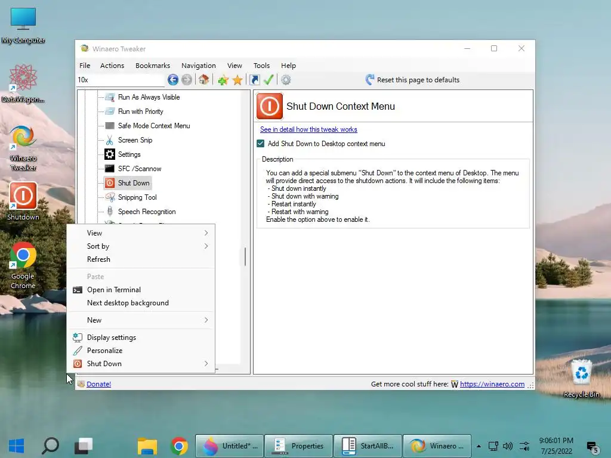
Task: Open the Google Chrome desktop shortcut
Action: (23, 265)
